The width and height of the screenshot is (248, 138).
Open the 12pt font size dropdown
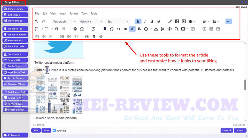point(117,21)
